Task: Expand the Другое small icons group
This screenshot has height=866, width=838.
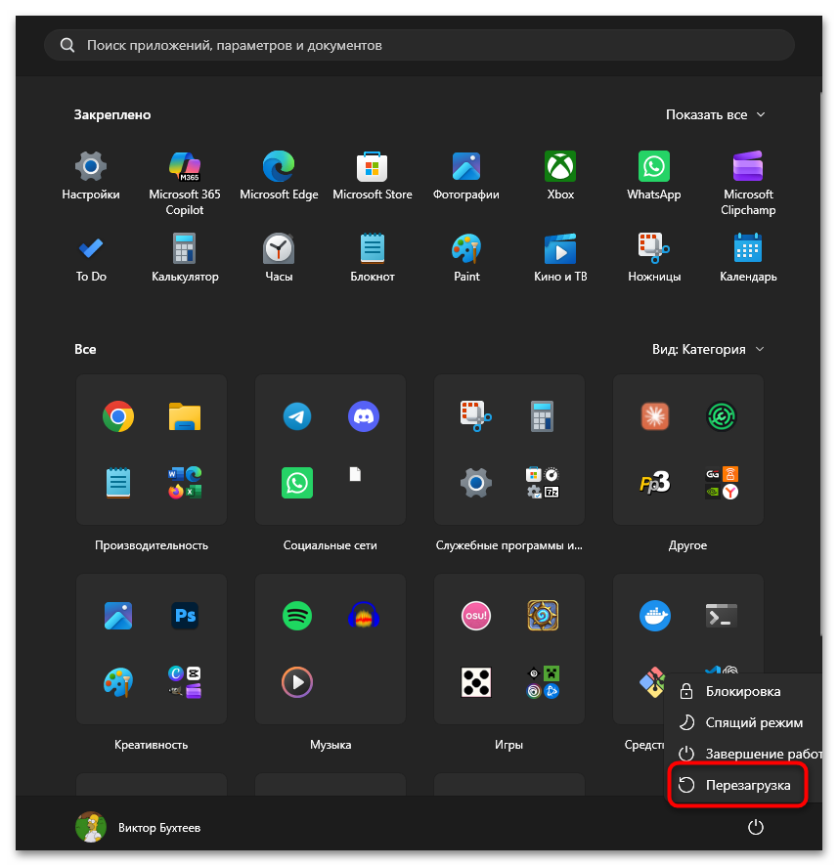Action: click(722, 483)
